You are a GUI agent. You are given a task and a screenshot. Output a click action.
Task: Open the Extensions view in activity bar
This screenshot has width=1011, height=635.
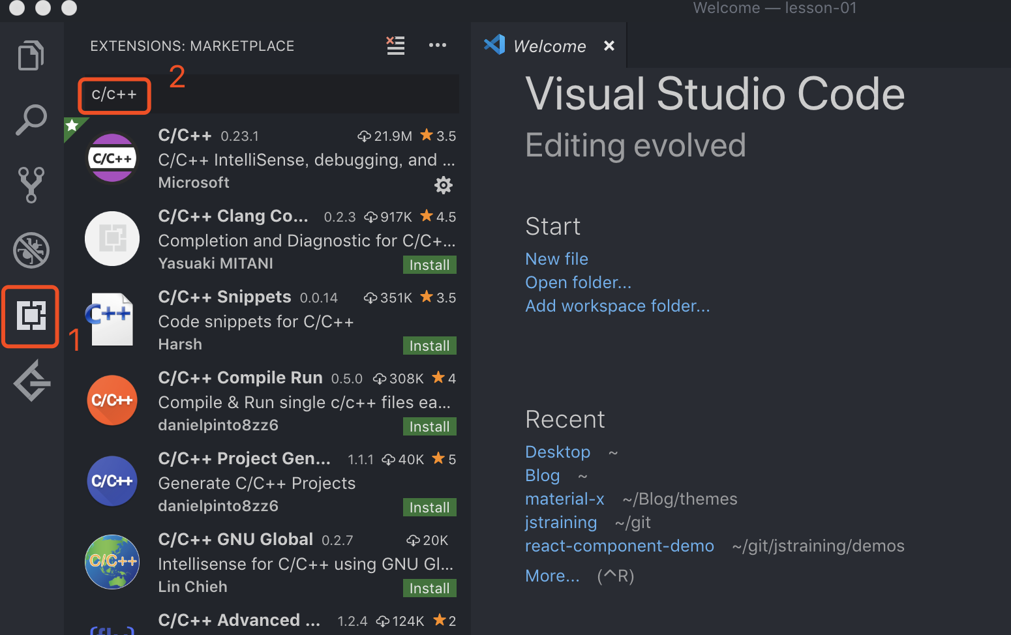click(x=31, y=316)
